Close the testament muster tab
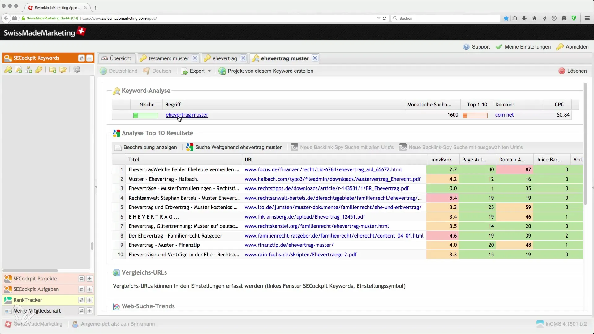594x334 pixels. point(195,58)
